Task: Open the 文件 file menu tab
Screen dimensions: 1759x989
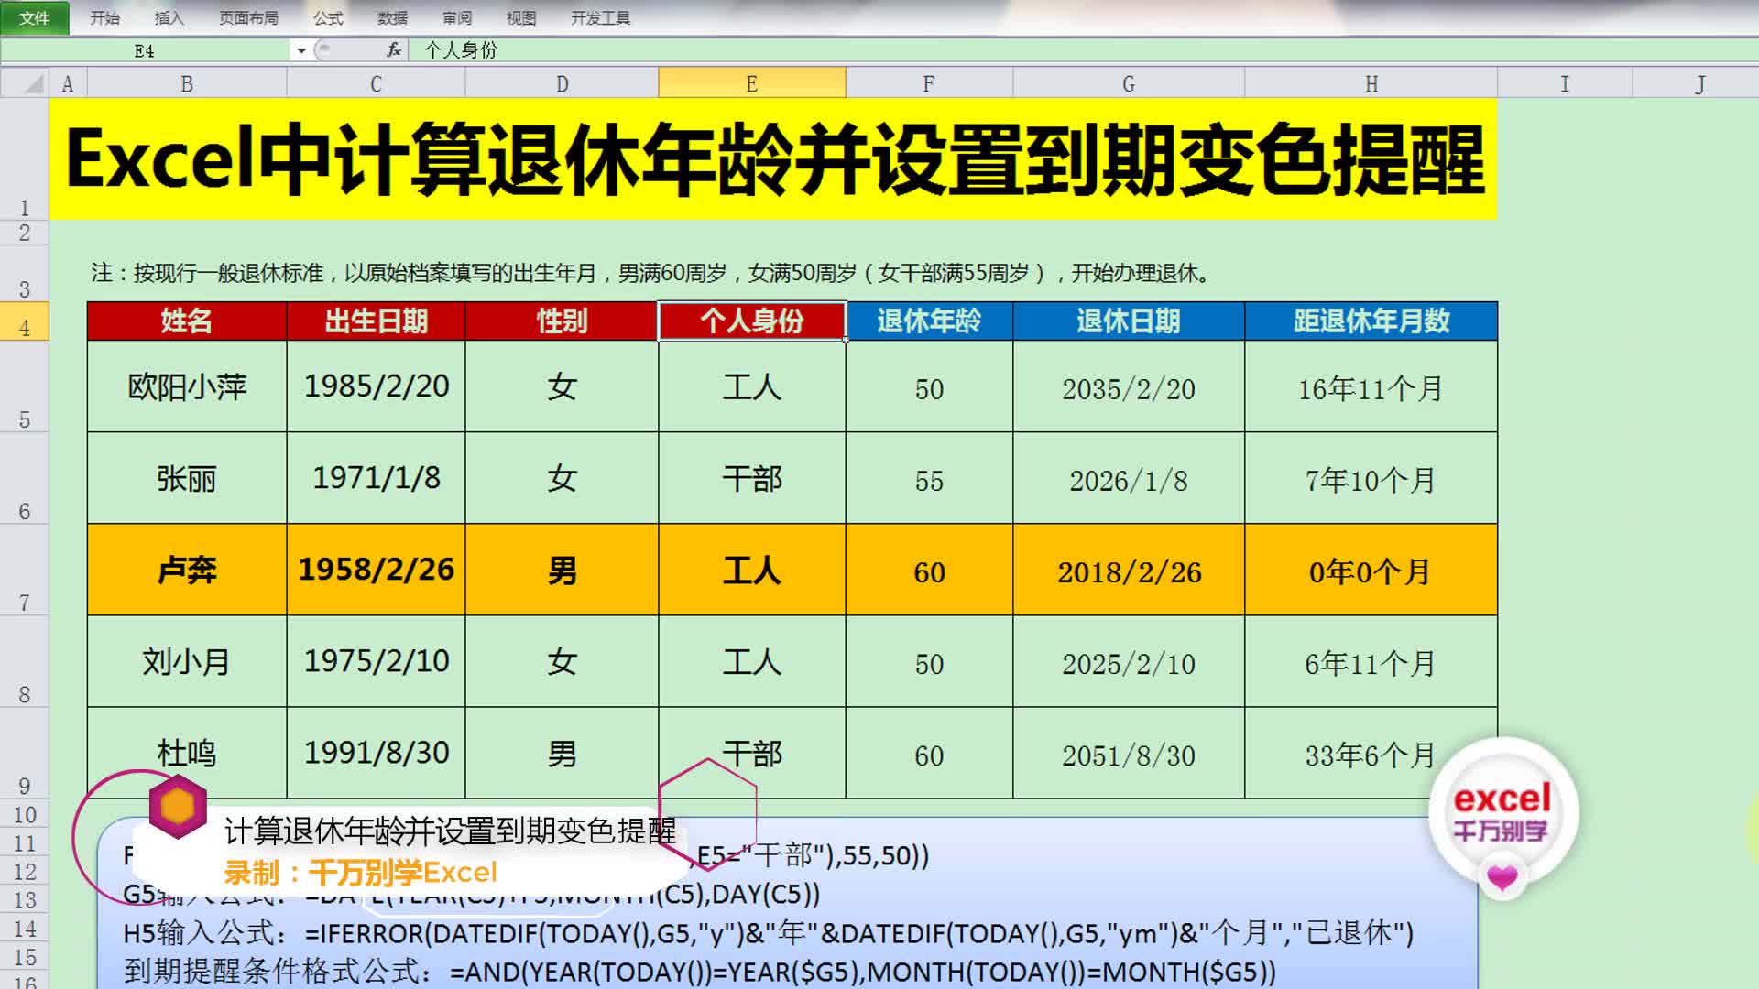Action: point(35,17)
